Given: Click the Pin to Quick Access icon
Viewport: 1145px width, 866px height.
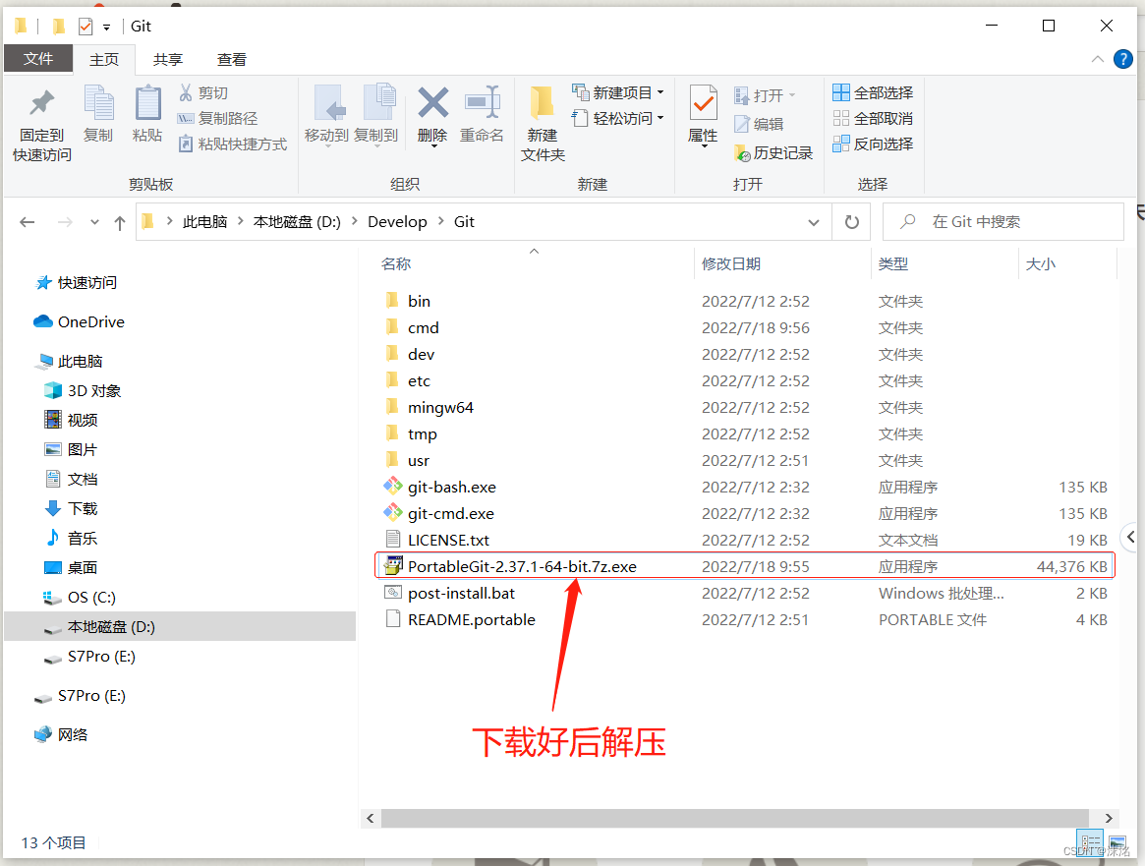Looking at the screenshot, I should point(41,103).
